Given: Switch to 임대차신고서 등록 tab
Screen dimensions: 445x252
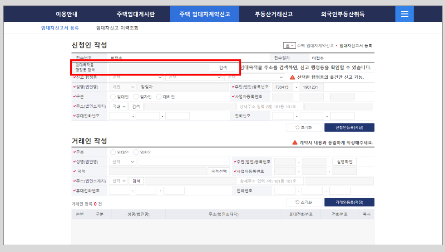Looking at the screenshot, I should tap(60, 28).
